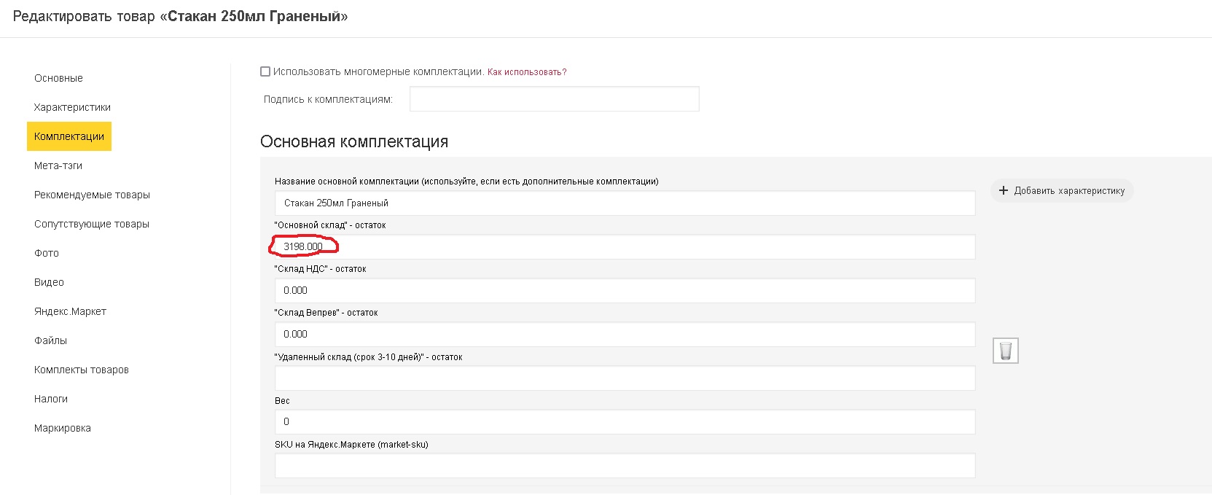Focus the 'Основной склад' stock field
Image resolution: width=1212 pixels, height=495 pixels.
pyautogui.click(x=625, y=247)
